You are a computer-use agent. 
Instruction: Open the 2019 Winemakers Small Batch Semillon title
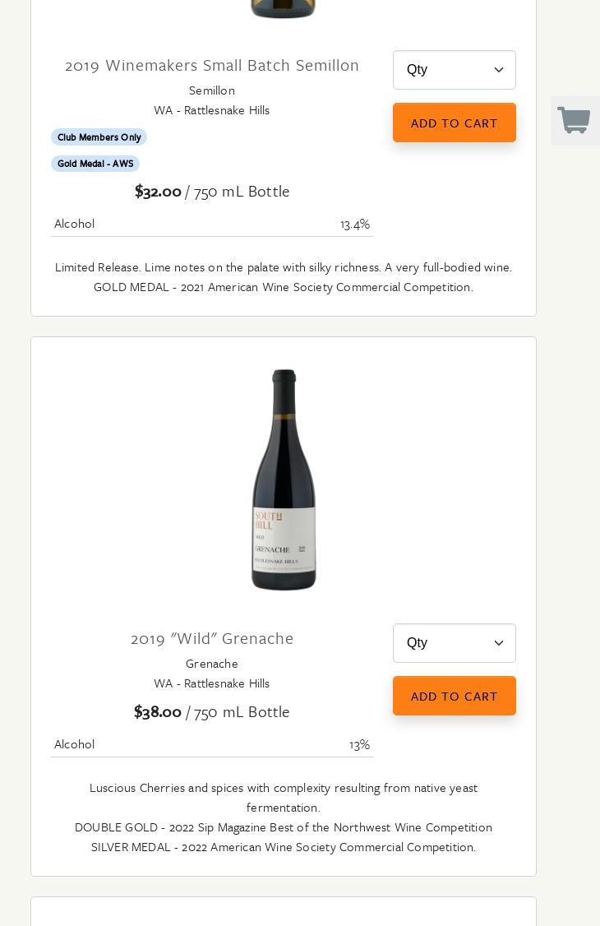[212, 66]
